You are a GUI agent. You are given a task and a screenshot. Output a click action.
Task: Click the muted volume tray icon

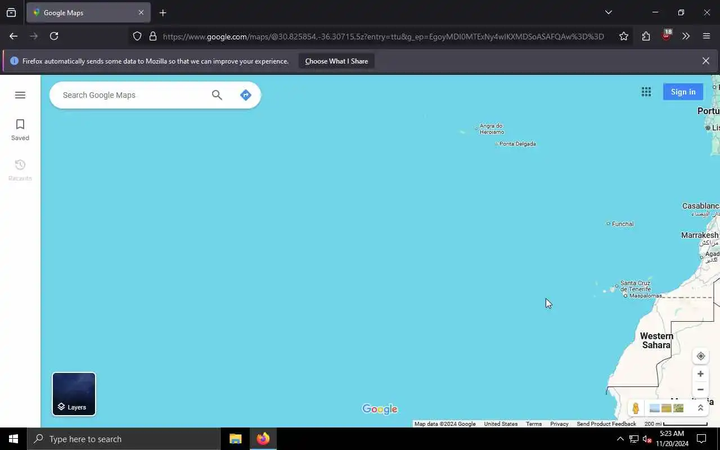click(x=647, y=439)
